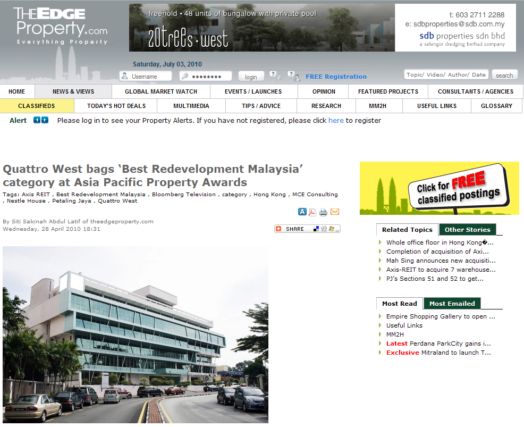Open the 'category' tag link
This screenshot has height=427, width=524.
[x=234, y=194]
